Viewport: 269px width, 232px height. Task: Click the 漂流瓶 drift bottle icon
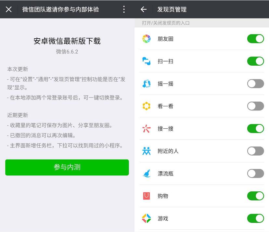pos(146,174)
